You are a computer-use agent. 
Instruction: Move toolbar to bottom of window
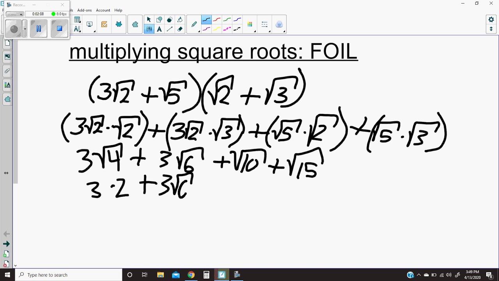491,29
